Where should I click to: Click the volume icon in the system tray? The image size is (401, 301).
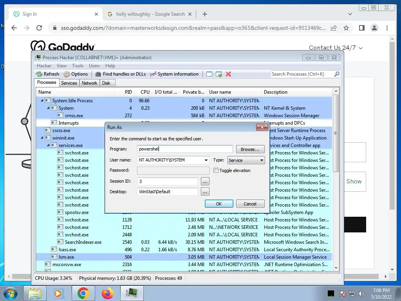[361, 293]
